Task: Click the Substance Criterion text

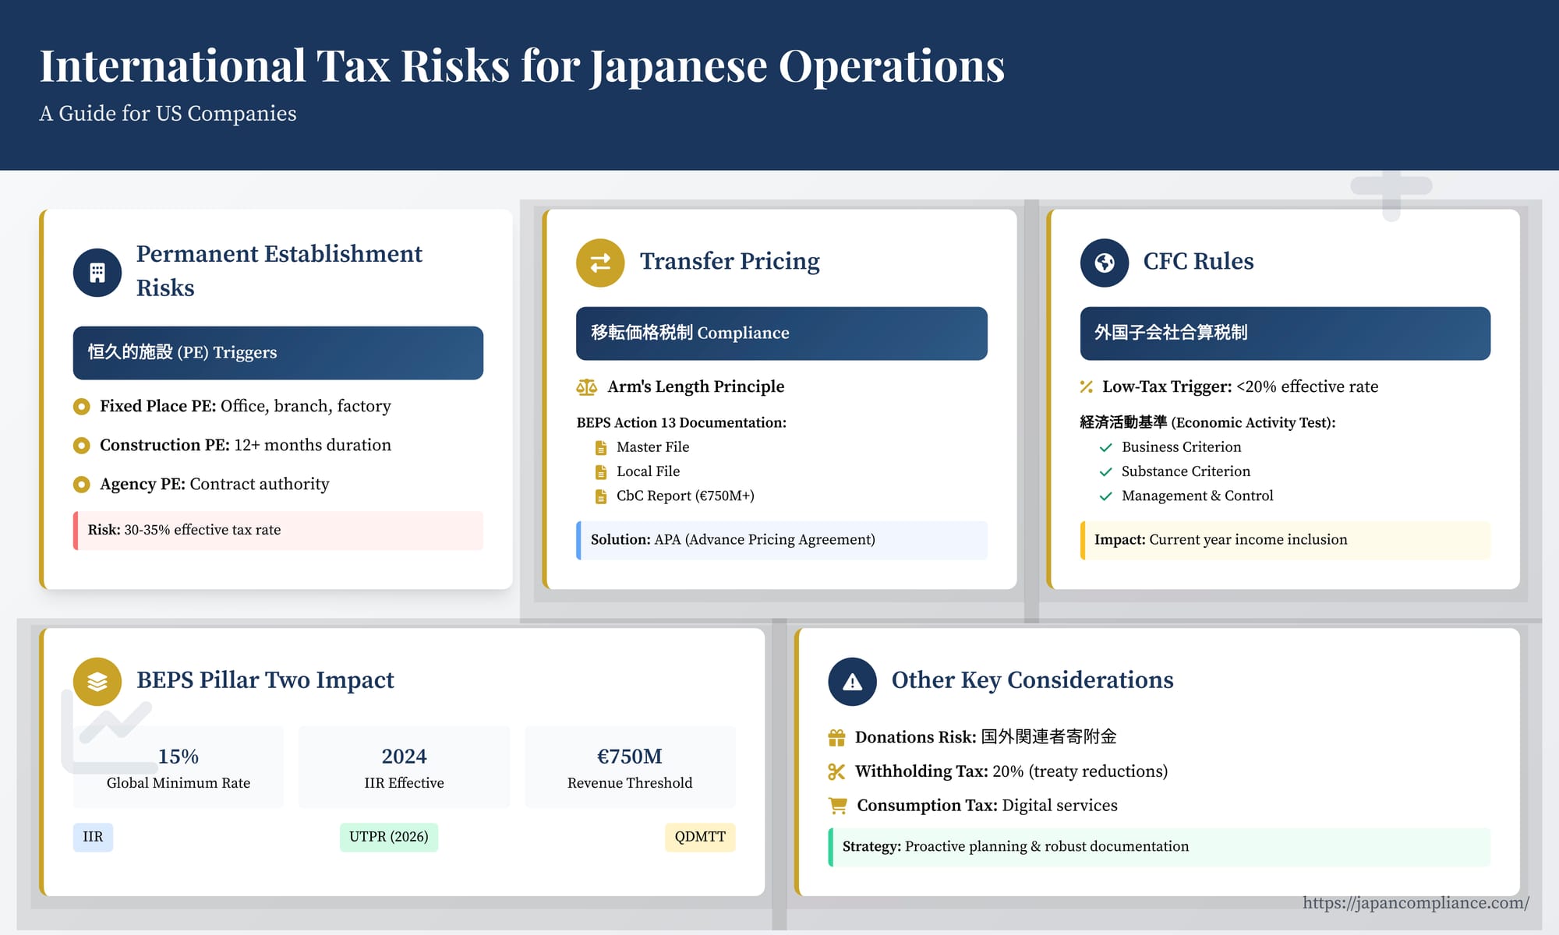Action: (1186, 471)
